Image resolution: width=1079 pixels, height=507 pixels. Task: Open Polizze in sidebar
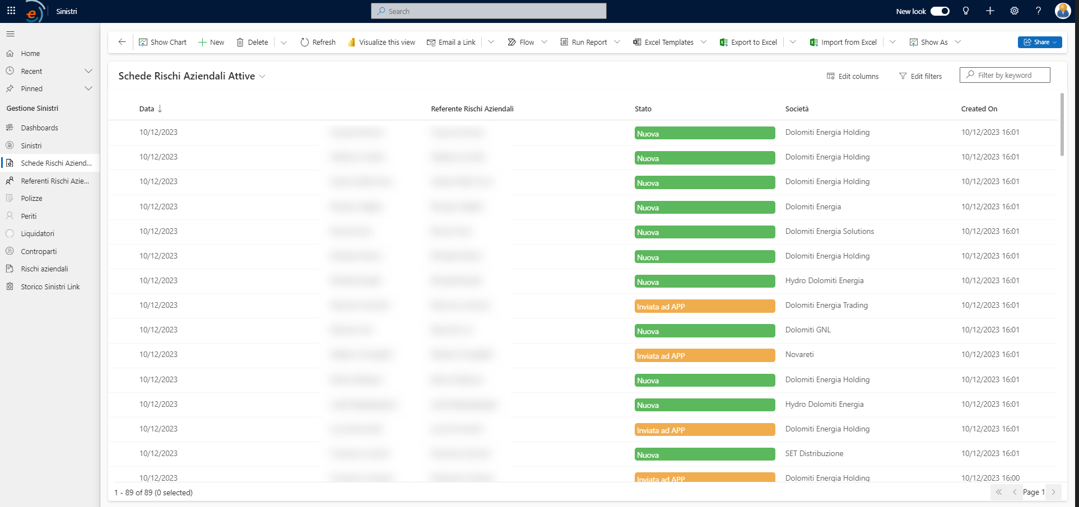[31, 198]
